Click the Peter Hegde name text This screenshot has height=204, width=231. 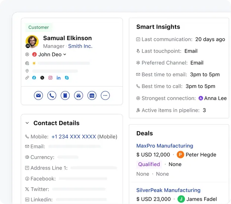click(201, 155)
